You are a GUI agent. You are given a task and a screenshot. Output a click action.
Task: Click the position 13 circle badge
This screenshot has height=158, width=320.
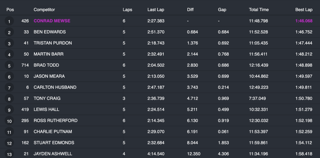9,154
